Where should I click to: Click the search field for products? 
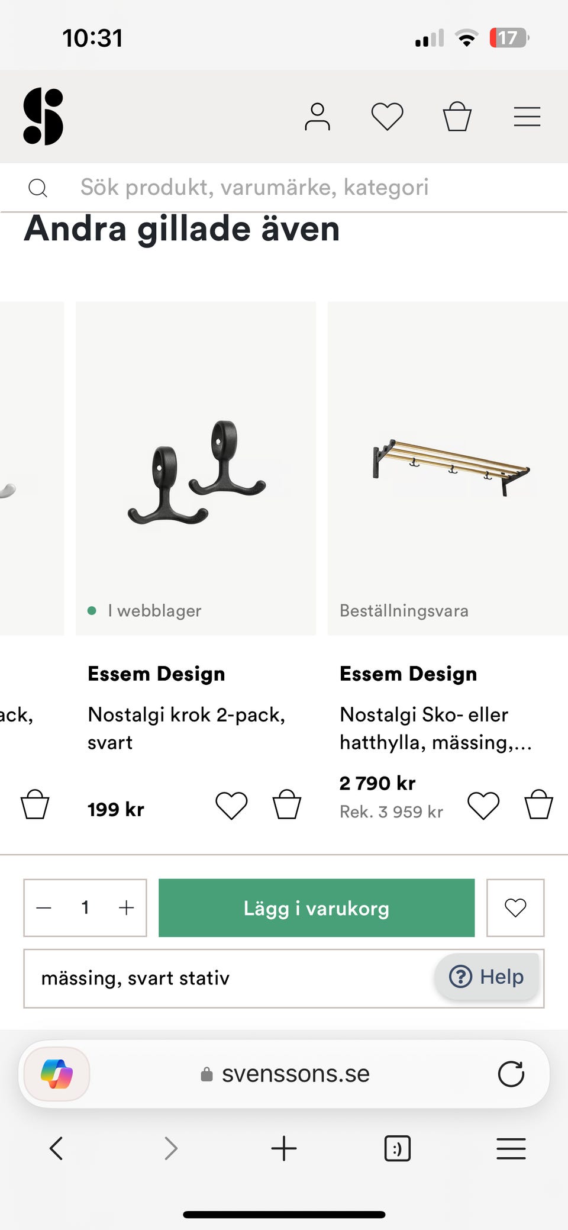tap(254, 188)
